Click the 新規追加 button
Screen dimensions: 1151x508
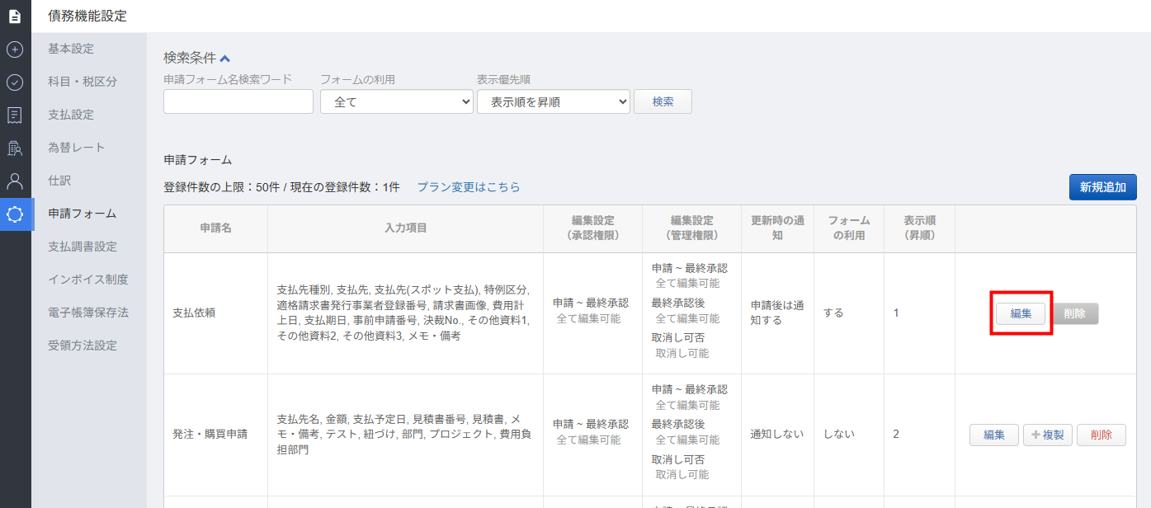[x=1102, y=187]
